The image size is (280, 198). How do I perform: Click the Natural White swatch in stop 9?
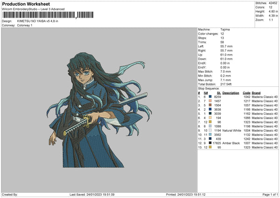coord(210,130)
